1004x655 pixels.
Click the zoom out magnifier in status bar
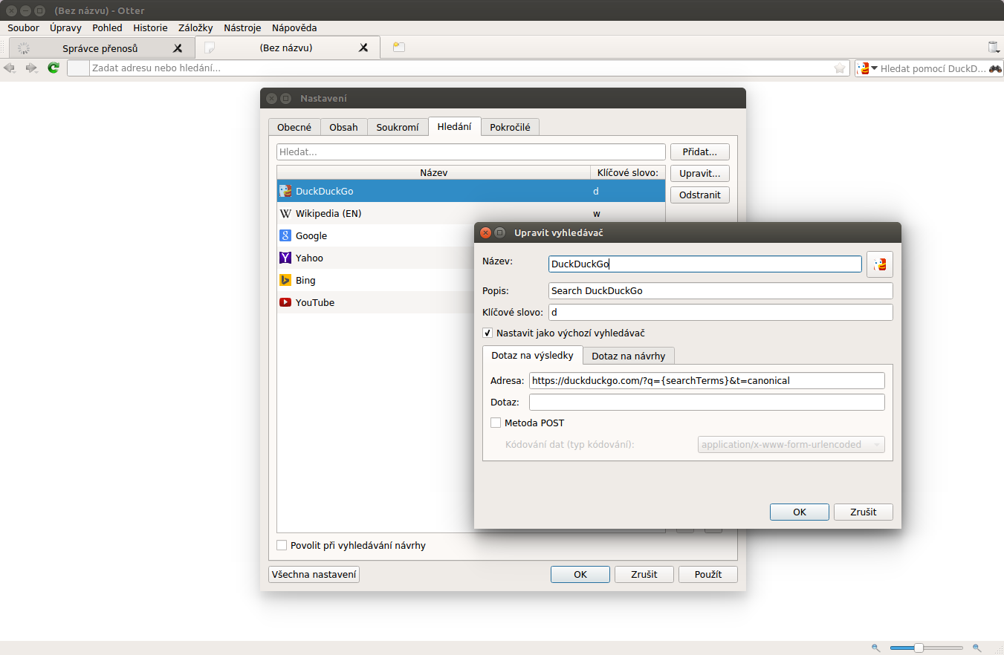point(875,648)
